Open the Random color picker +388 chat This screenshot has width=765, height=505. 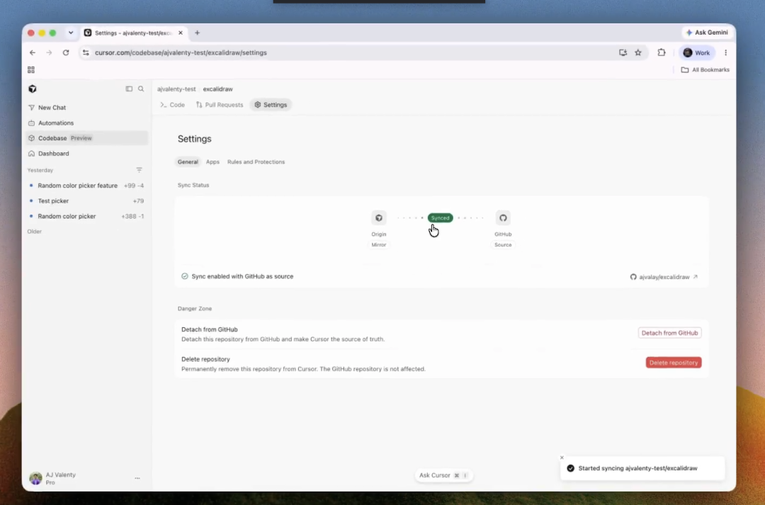coord(87,216)
